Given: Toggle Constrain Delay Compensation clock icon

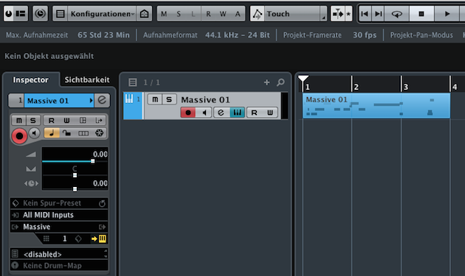Looking at the screenshot, I should pyautogui.click(x=40, y=13).
